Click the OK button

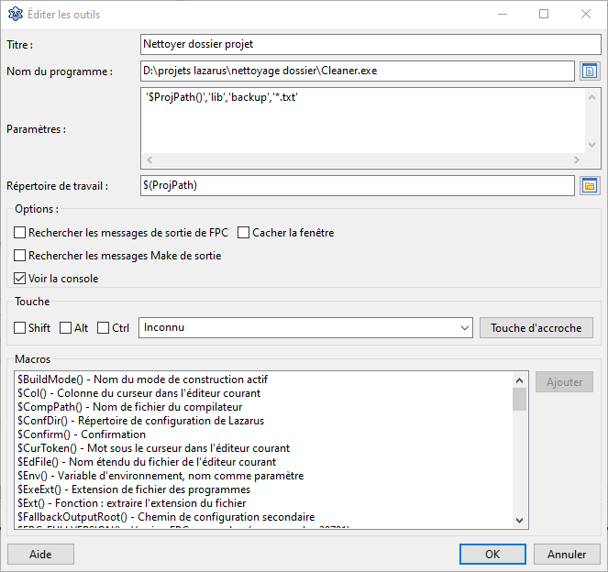point(492,554)
